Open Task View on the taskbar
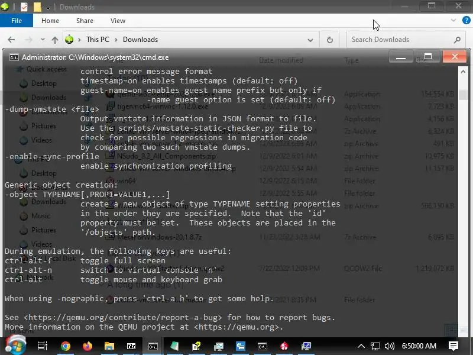 (x=42, y=346)
